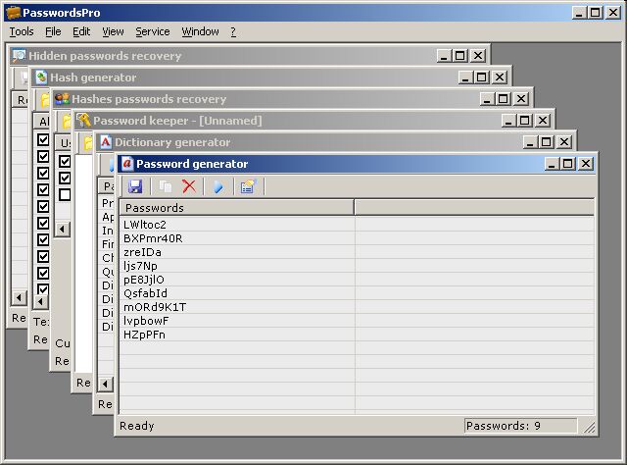Maximize the Password generator window
The height and width of the screenshot is (465, 627).
pos(568,164)
